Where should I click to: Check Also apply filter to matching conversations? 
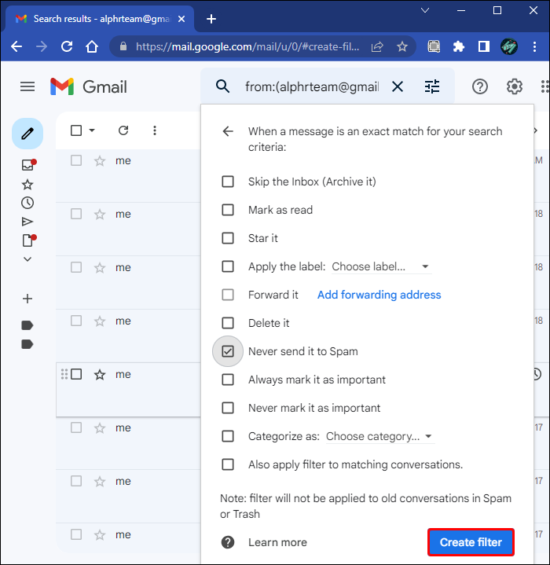pyautogui.click(x=228, y=464)
